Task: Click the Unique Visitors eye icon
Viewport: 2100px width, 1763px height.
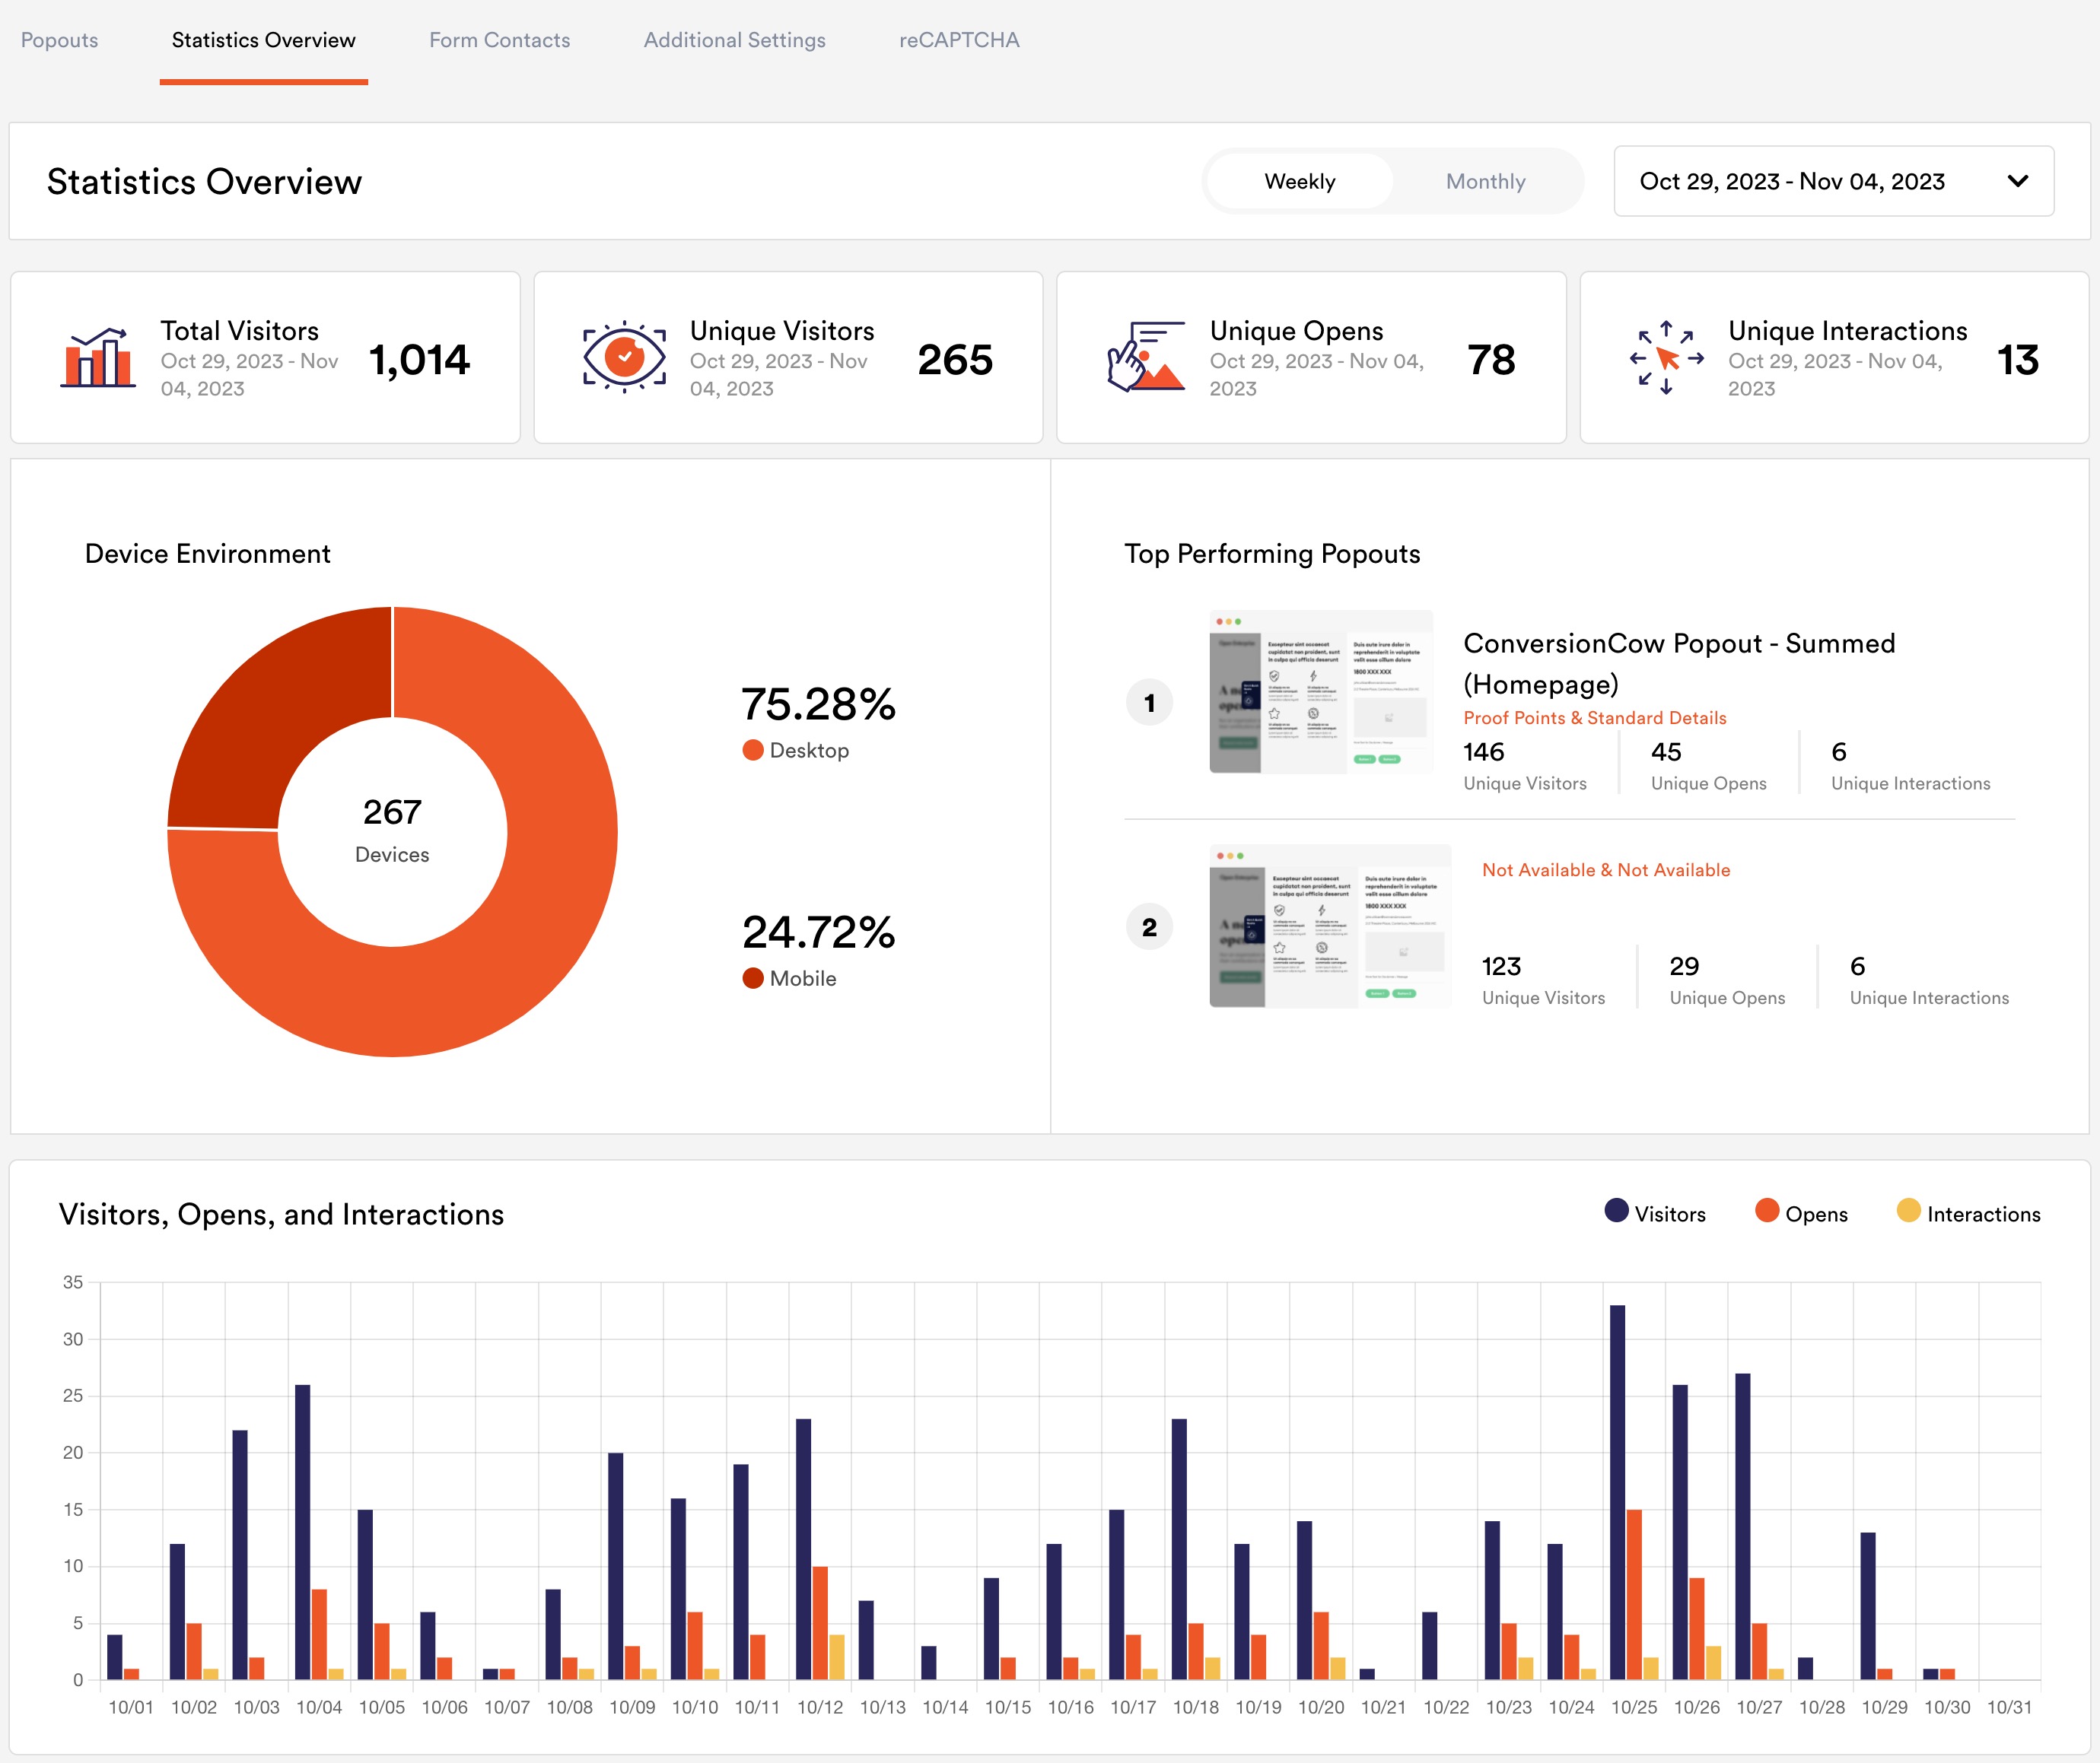Action: tap(624, 357)
